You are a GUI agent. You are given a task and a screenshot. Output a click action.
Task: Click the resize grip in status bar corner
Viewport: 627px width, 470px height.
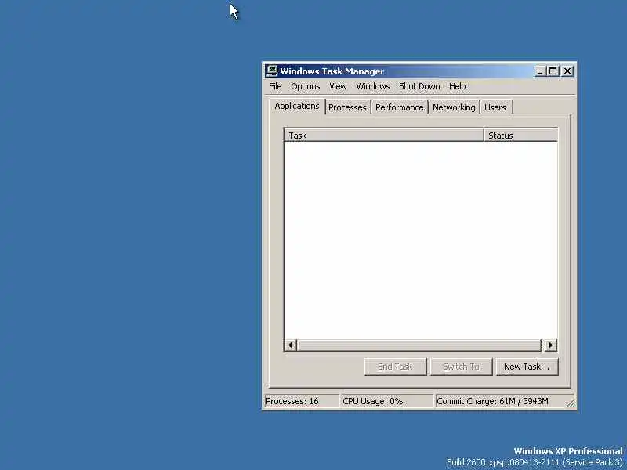[571, 403]
